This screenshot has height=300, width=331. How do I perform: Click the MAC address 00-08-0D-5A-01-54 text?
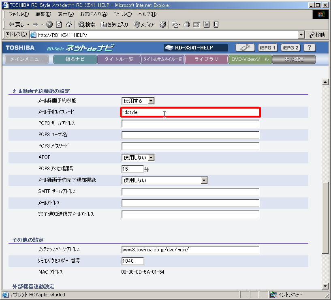tap(143, 272)
